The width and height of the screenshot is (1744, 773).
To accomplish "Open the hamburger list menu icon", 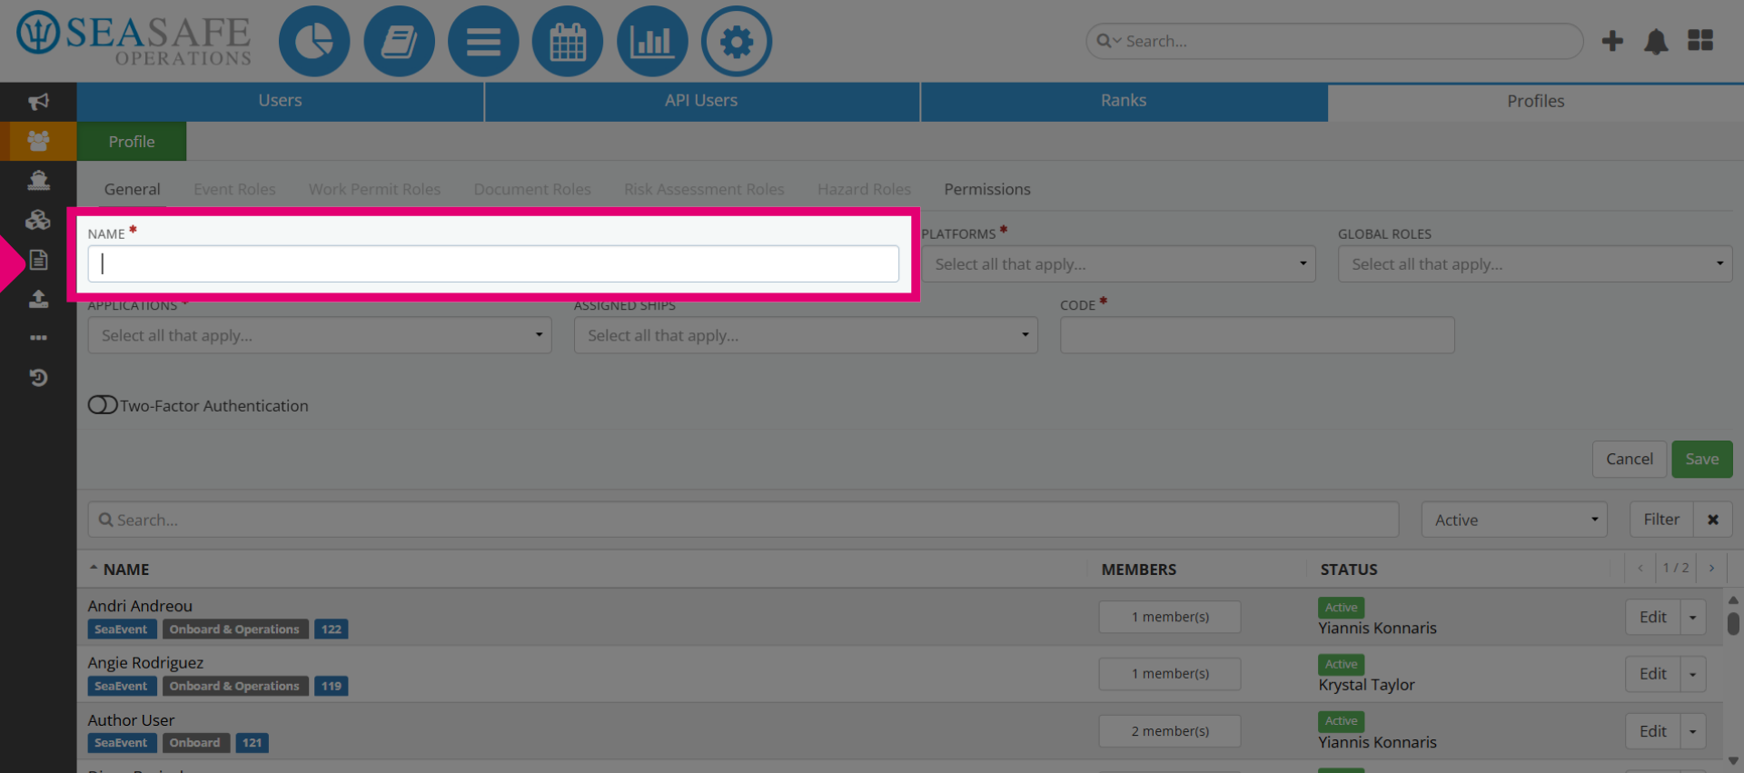I will pos(483,42).
